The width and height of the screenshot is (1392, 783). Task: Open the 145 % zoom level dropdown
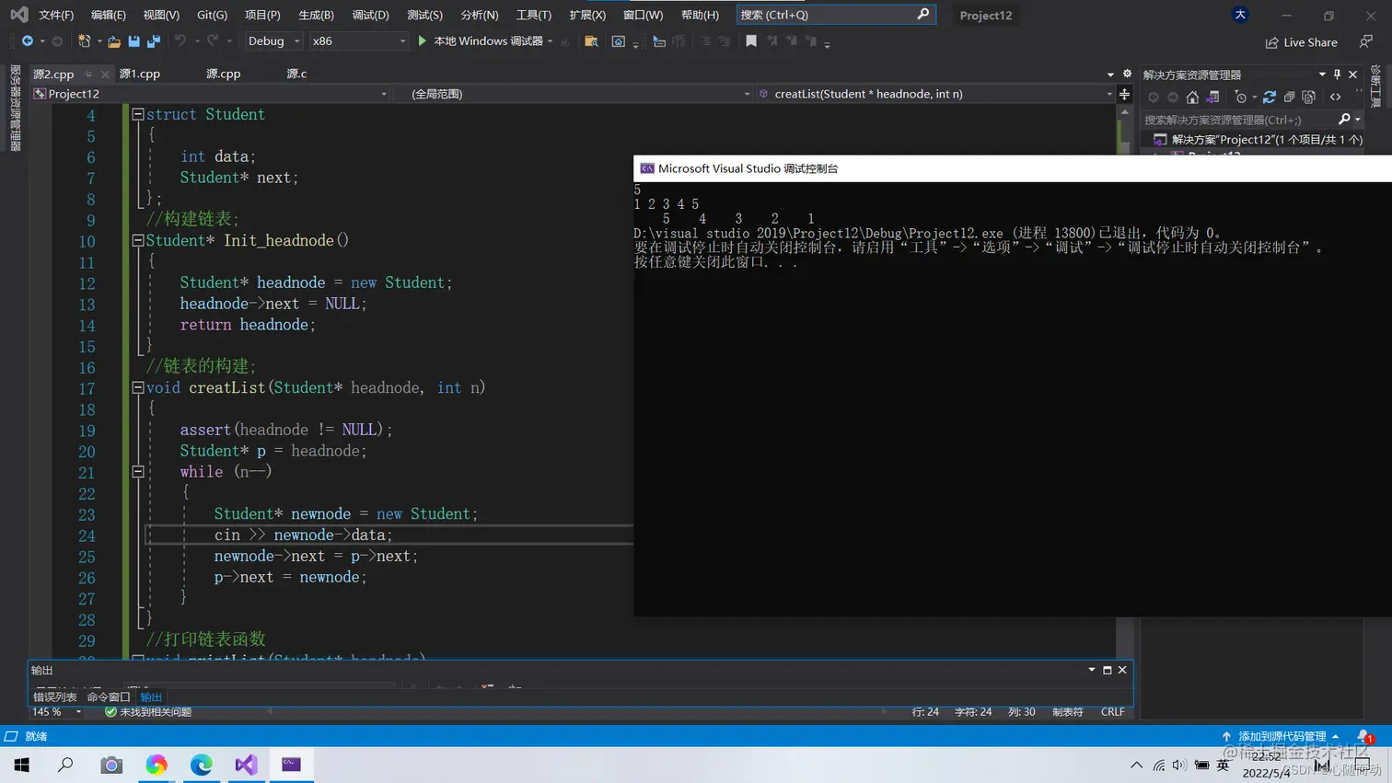(57, 712)
